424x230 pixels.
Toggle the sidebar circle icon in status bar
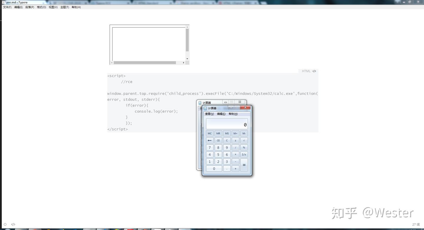(x=5, y=224)
